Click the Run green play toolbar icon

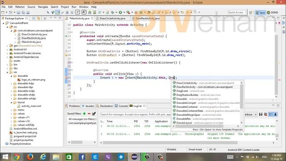pyautogui.click(x=120, y=13)
